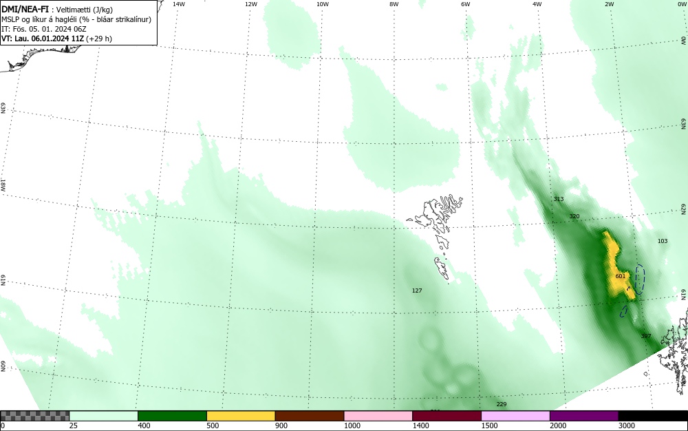Screen dimensions: 688x431
Task: Click the 14W longitude label
Action: 178,4
